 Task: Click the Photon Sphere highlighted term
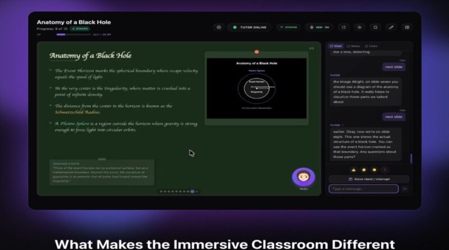[x=75, y=124]
